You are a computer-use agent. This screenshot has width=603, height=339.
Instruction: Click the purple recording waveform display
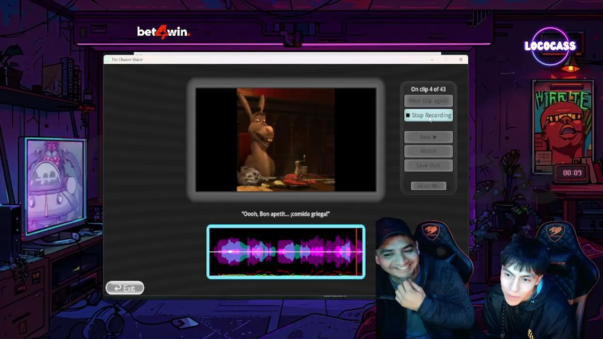coord(286,252)
